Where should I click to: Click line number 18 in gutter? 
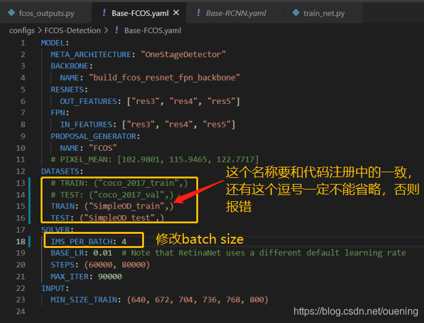tap(20, 241)
